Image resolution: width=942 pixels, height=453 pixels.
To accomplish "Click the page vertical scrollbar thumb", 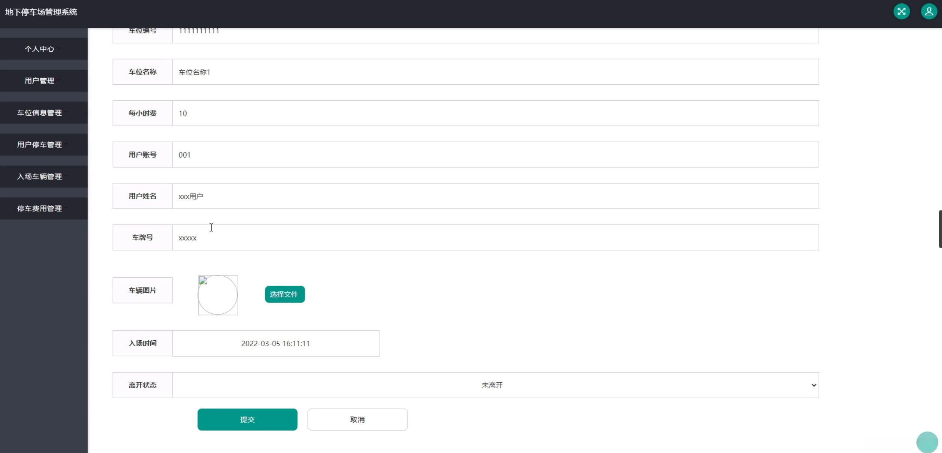I will 940,229.
